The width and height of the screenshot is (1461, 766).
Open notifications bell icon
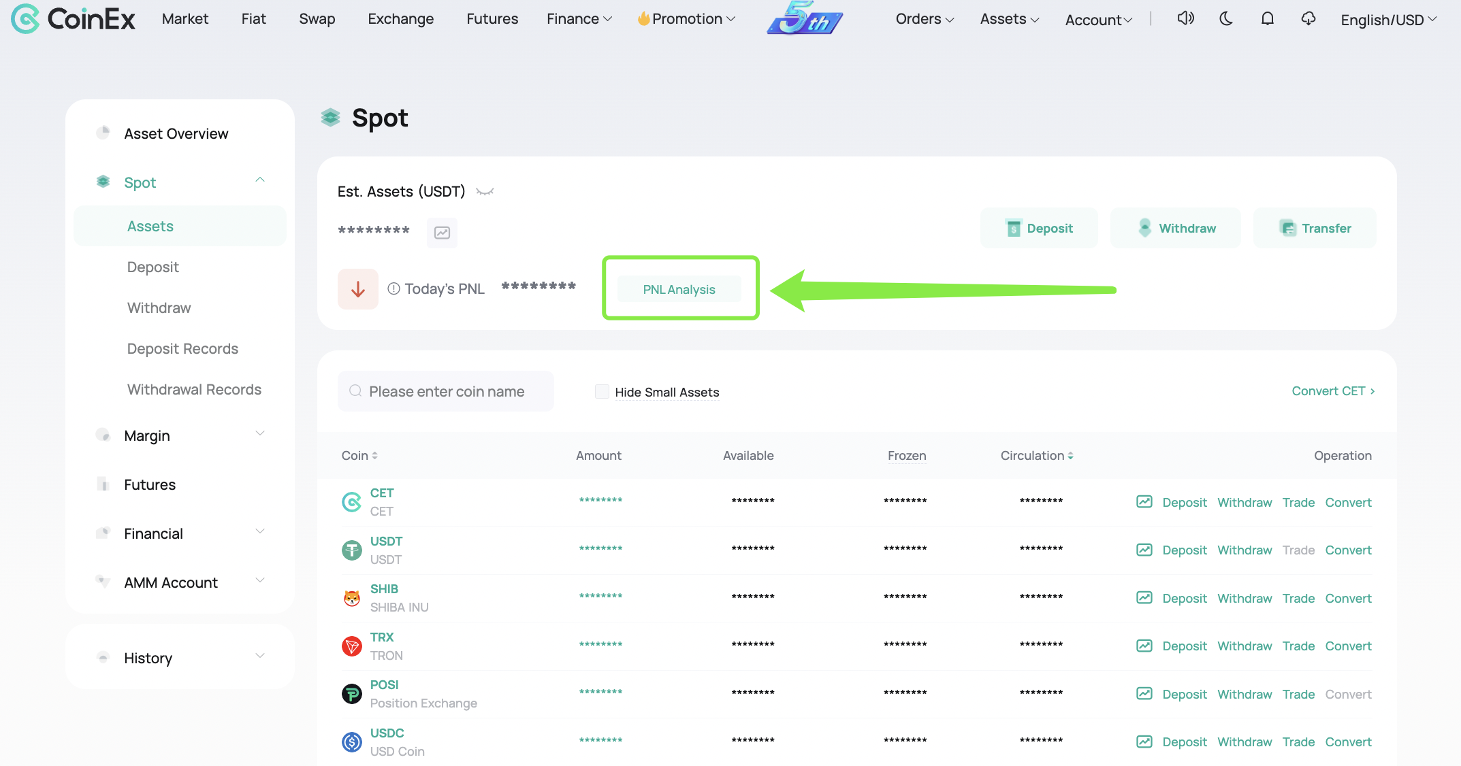(x=1267, y=18)
